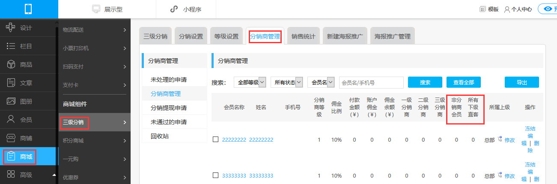Switch to the 海报推广管理 tab
Screen dimensions: 557x184
pos(392,36)
